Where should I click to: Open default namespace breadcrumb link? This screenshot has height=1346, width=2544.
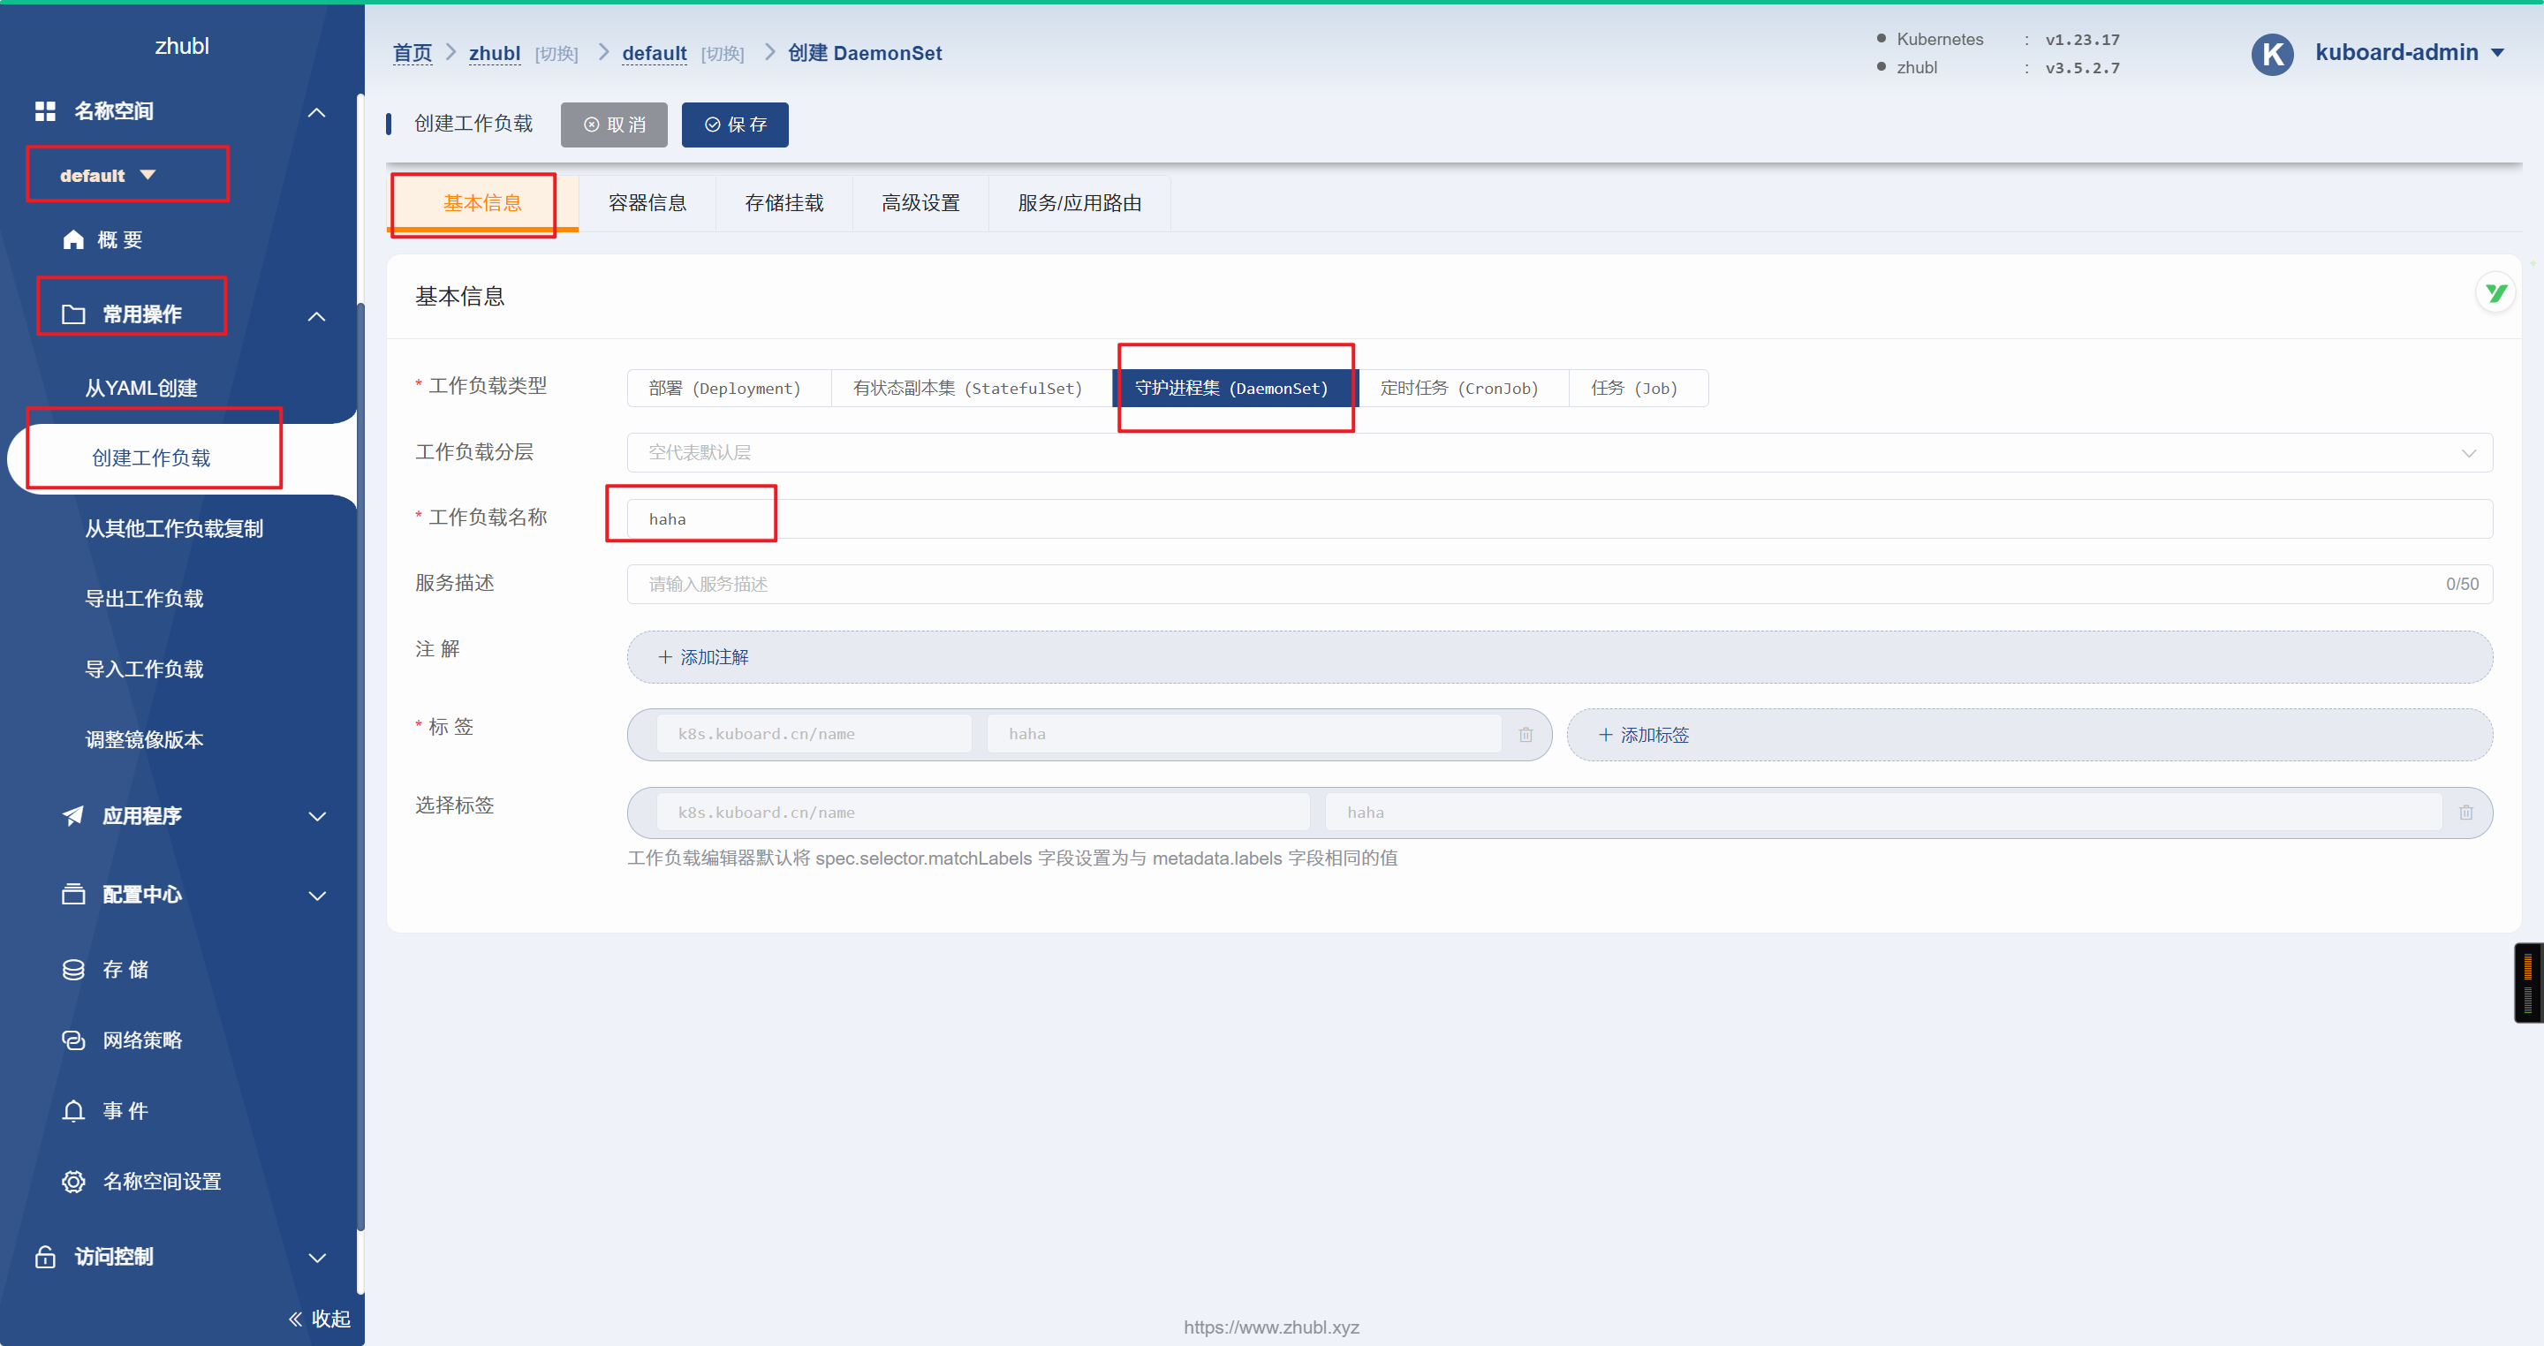coord(654,53)
